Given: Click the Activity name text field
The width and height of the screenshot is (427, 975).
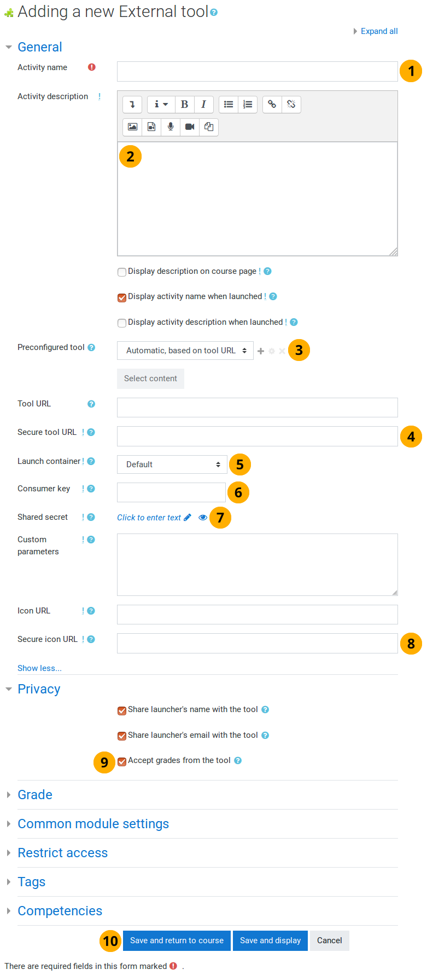Looking at the screenshot, I should coord(257,71).
